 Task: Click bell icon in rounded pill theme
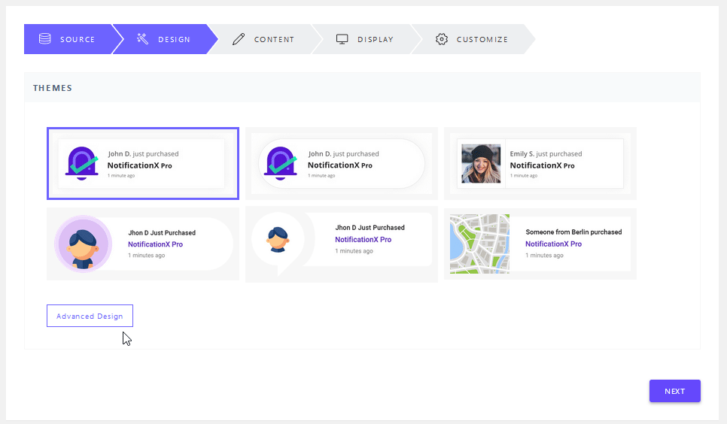[280, 164]
